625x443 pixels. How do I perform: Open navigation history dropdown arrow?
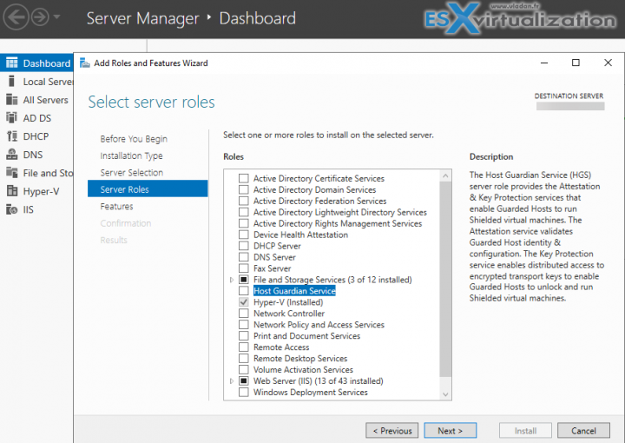pyautogui.click(x=56, y=17)
